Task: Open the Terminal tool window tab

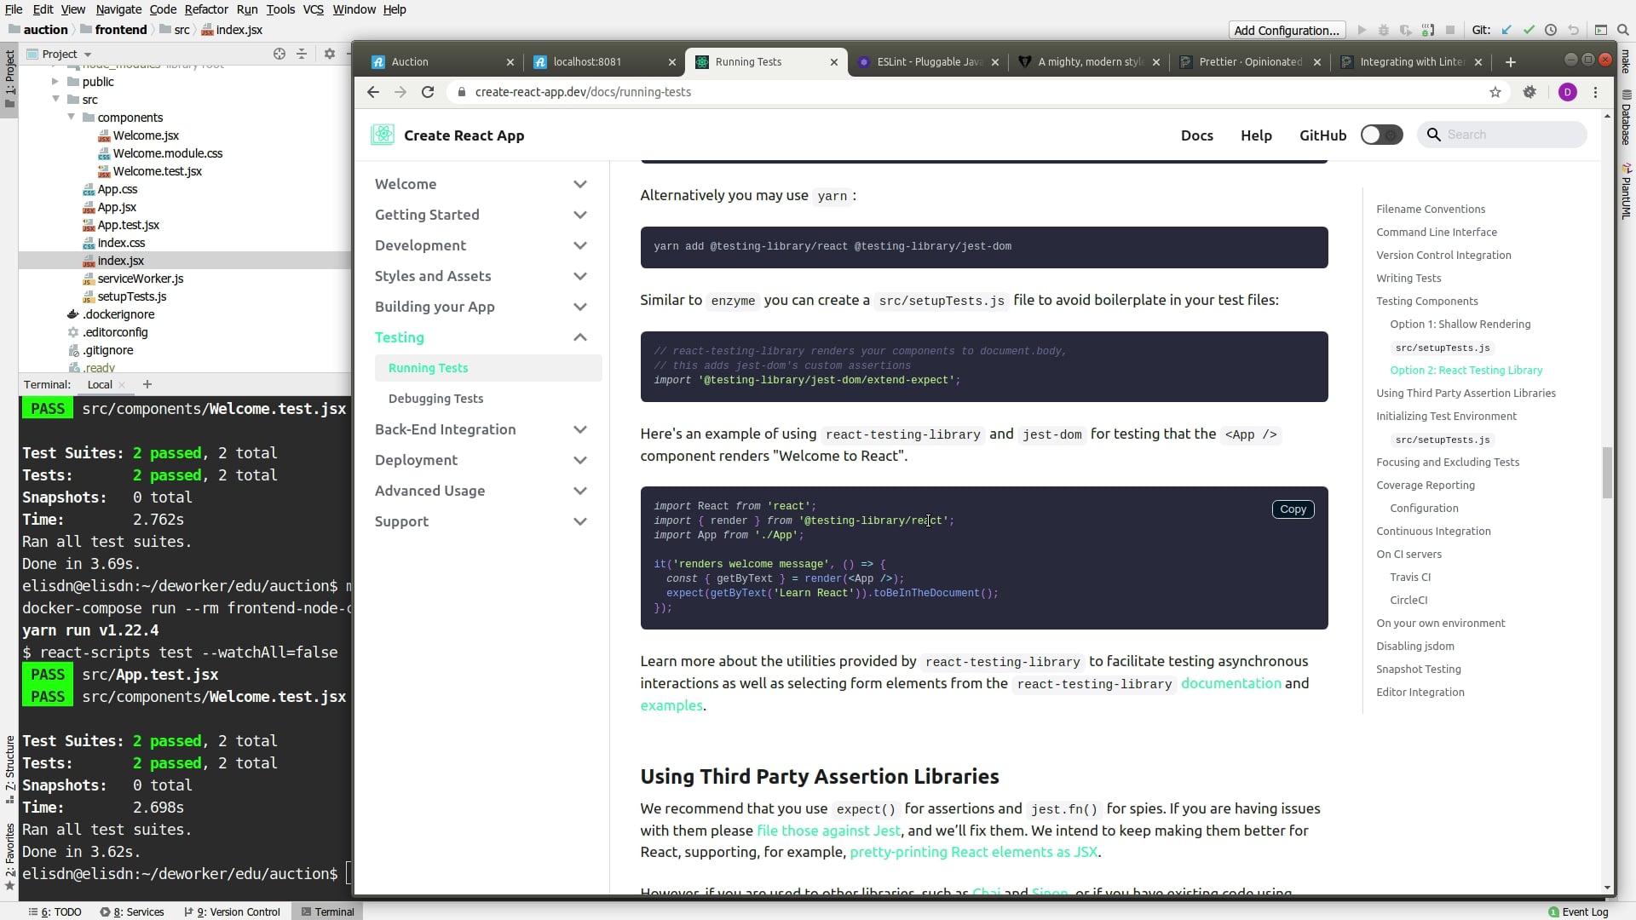Action: click(x=327, y=911)
